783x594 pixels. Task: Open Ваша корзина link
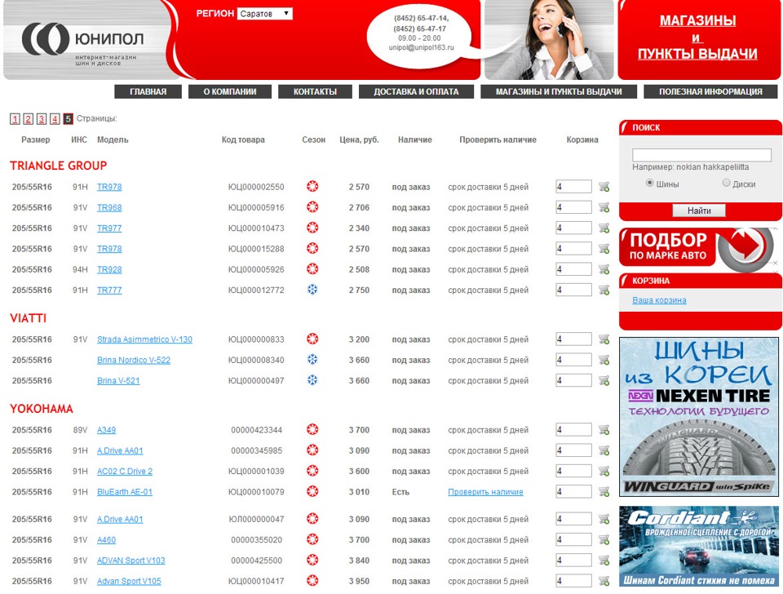pyautogui.click(x=659, y=300)
